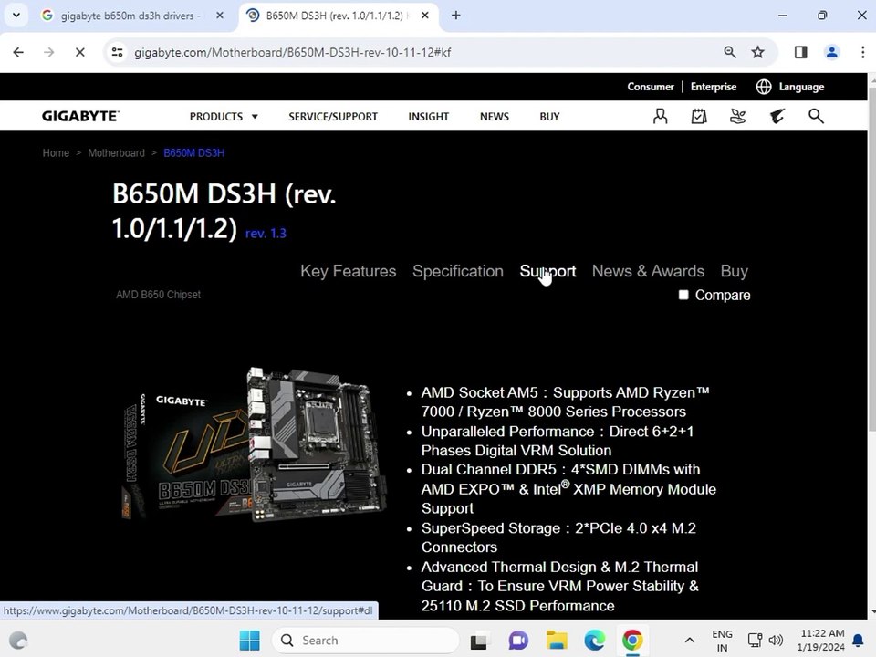Click the AORUS eagle icon
876x657 pixels.
tap(777, 116)
